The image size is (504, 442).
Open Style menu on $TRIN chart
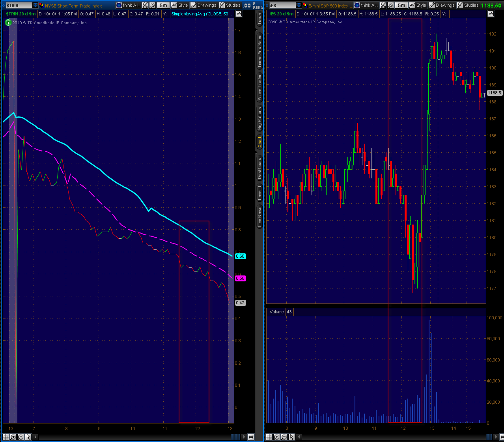(x=179, y=5)
